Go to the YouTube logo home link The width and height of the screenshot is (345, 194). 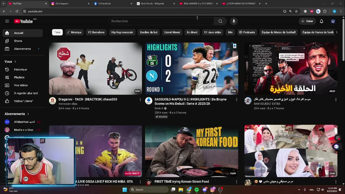(x=23, y=21)
